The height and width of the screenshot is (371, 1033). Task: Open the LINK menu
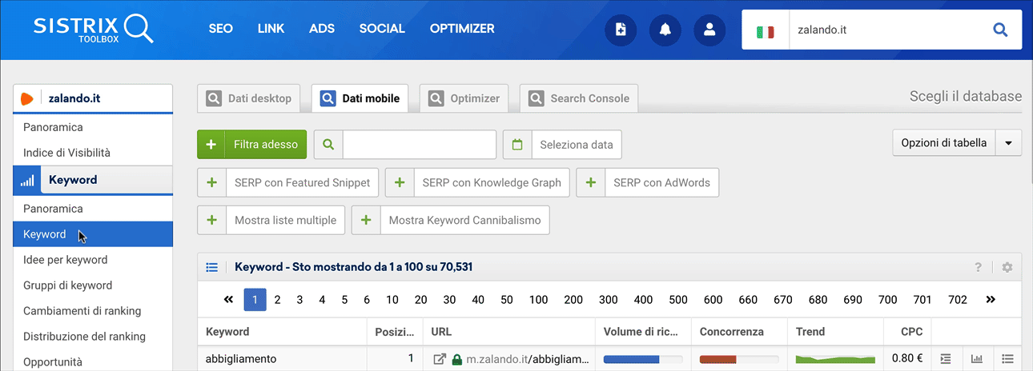[x=271, y=29]
